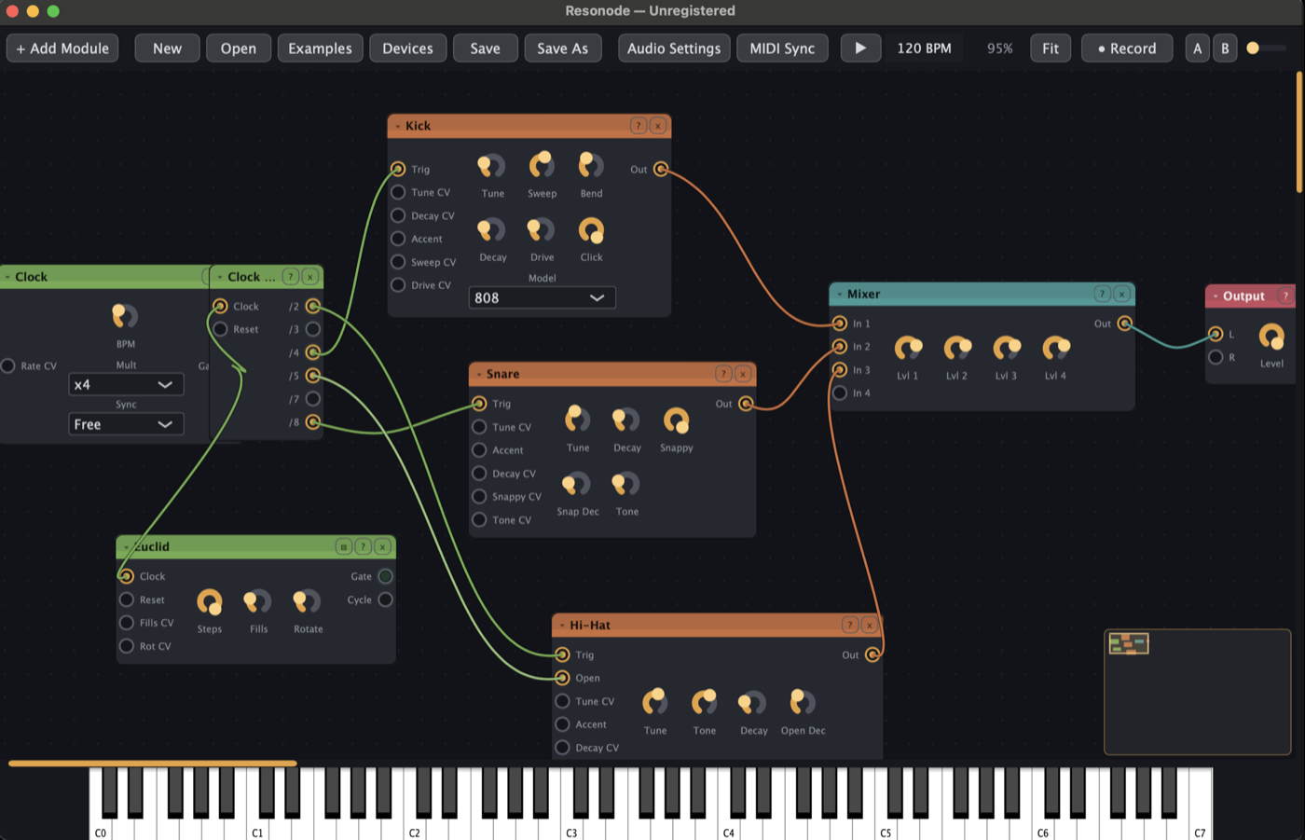The image size is (1305, 840).
Task: Click the keyboard horizontal scroll bar
Action: point(153,763)
